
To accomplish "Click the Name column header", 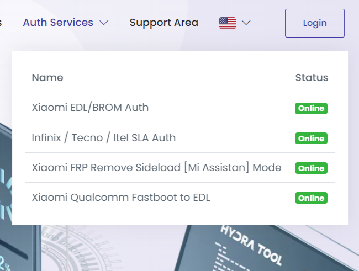I will click(47, 78).
